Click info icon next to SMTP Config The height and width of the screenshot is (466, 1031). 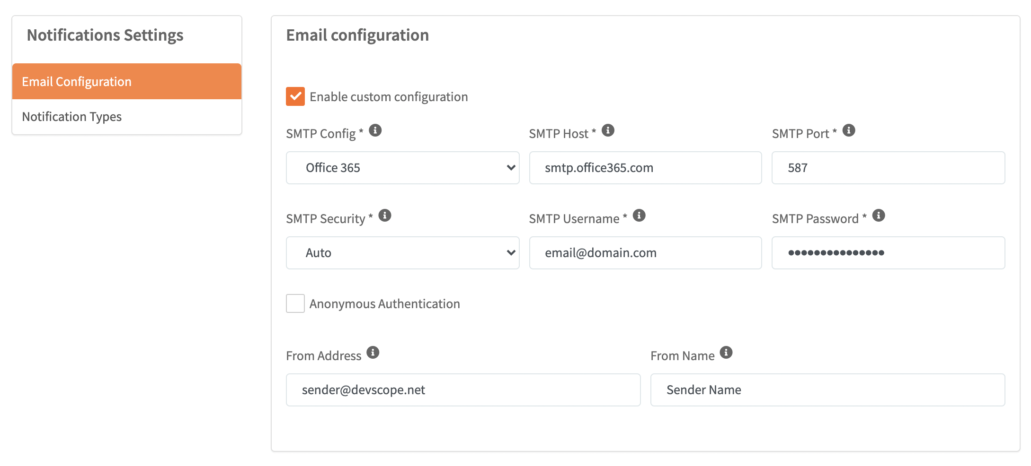(375, 130)
